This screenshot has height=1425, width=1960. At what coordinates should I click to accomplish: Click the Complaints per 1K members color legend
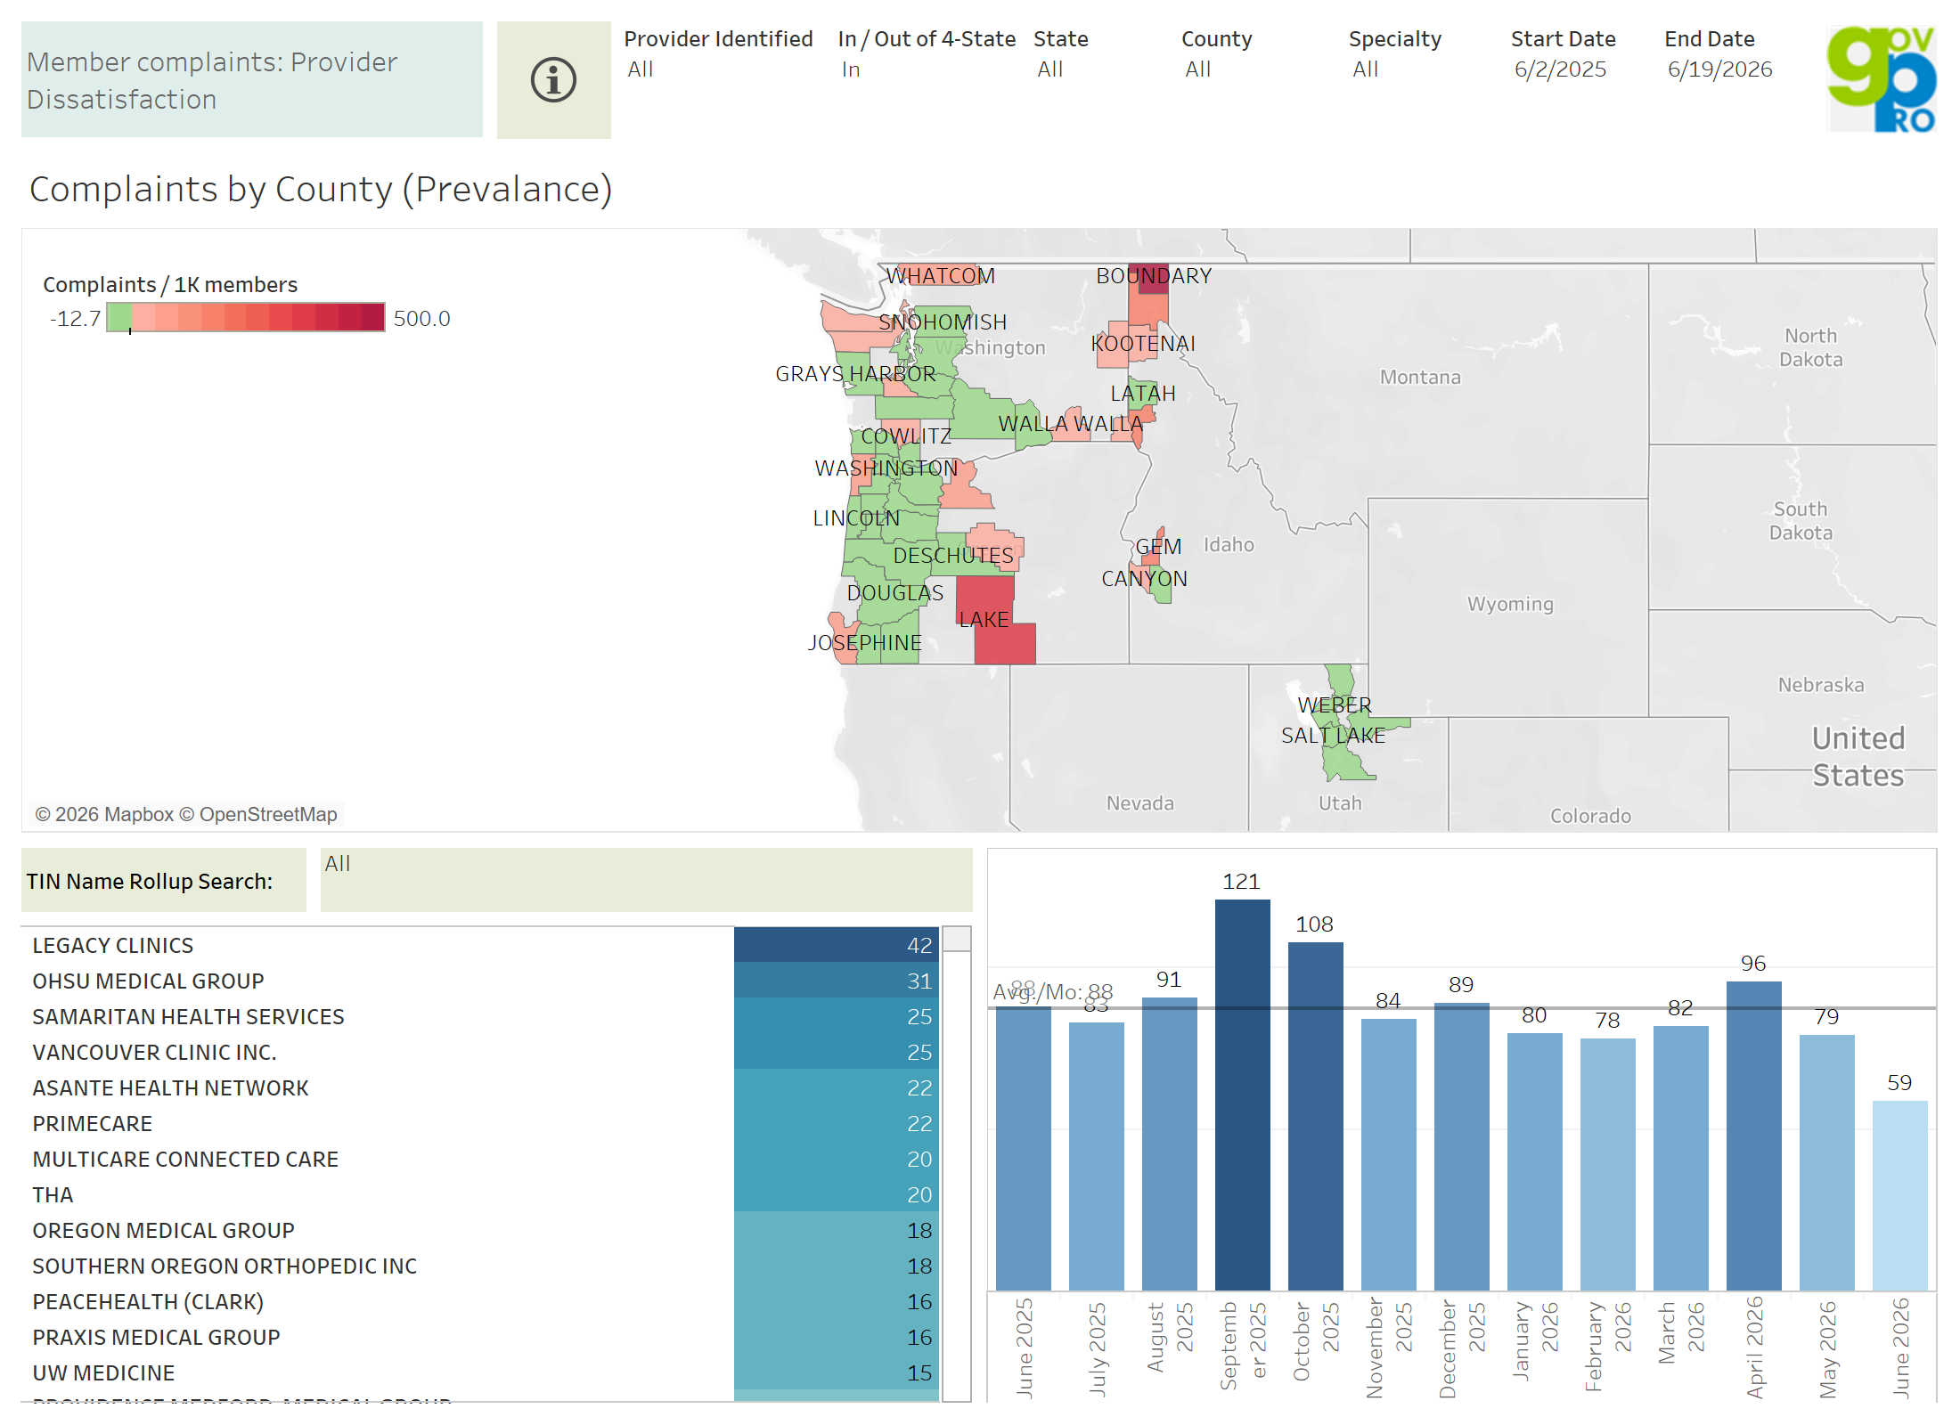pos(246,318)
